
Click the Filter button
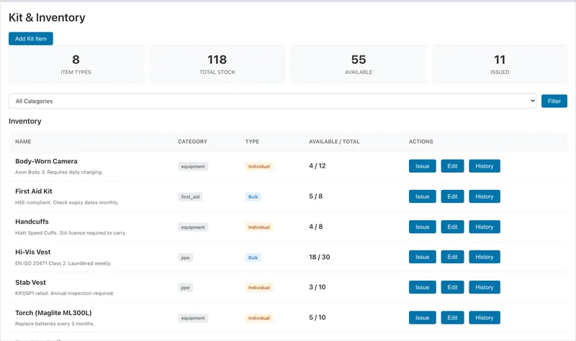554,101
